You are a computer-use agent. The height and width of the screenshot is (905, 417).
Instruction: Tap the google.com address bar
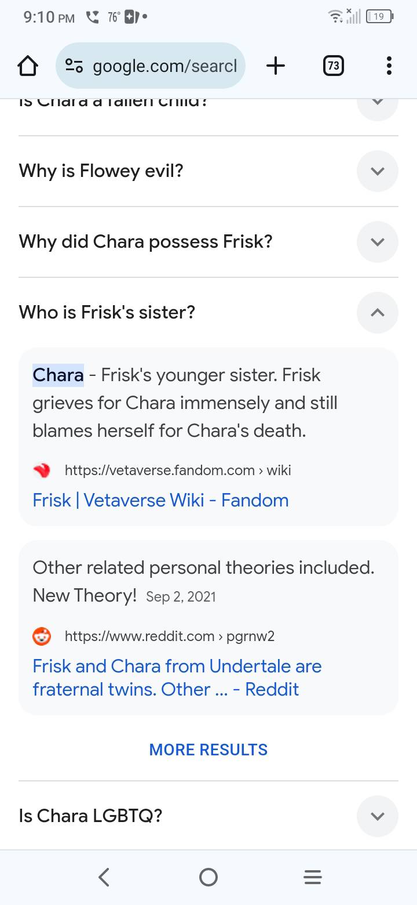pyautogui.click(x=164, y=66)
